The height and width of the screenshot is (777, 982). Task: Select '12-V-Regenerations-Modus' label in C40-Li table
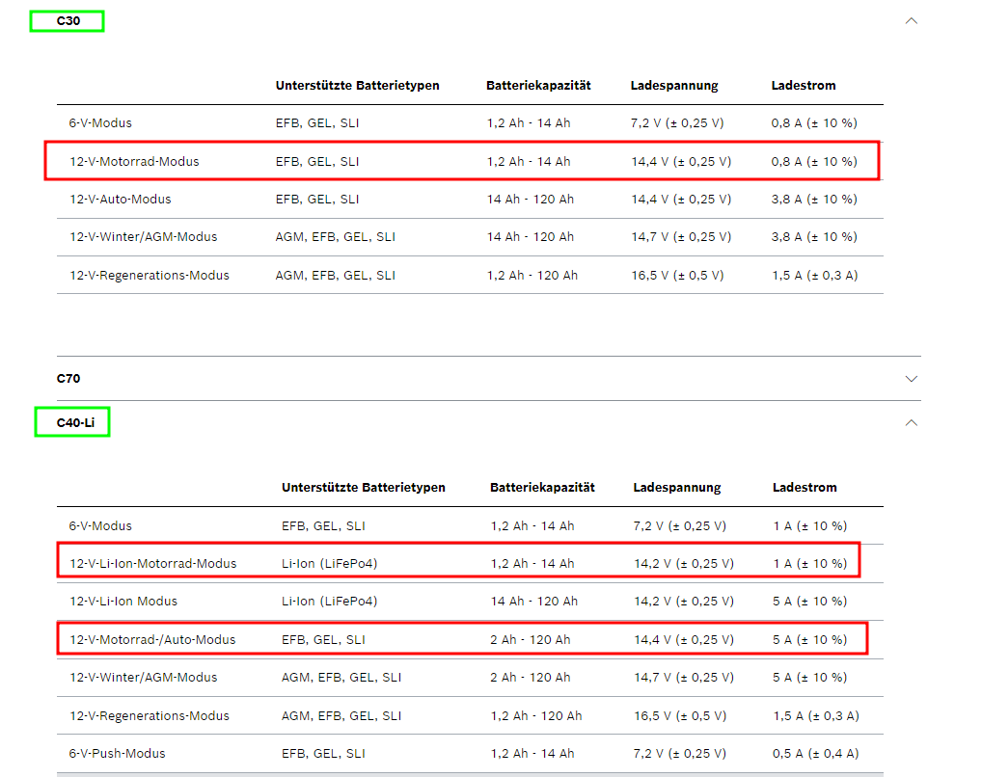(150, 715)
